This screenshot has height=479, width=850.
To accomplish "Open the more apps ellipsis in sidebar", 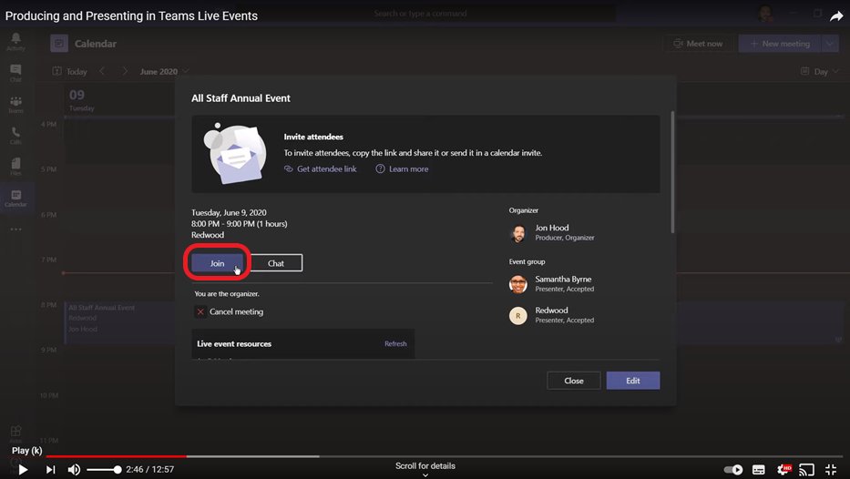I will point(15,229).
